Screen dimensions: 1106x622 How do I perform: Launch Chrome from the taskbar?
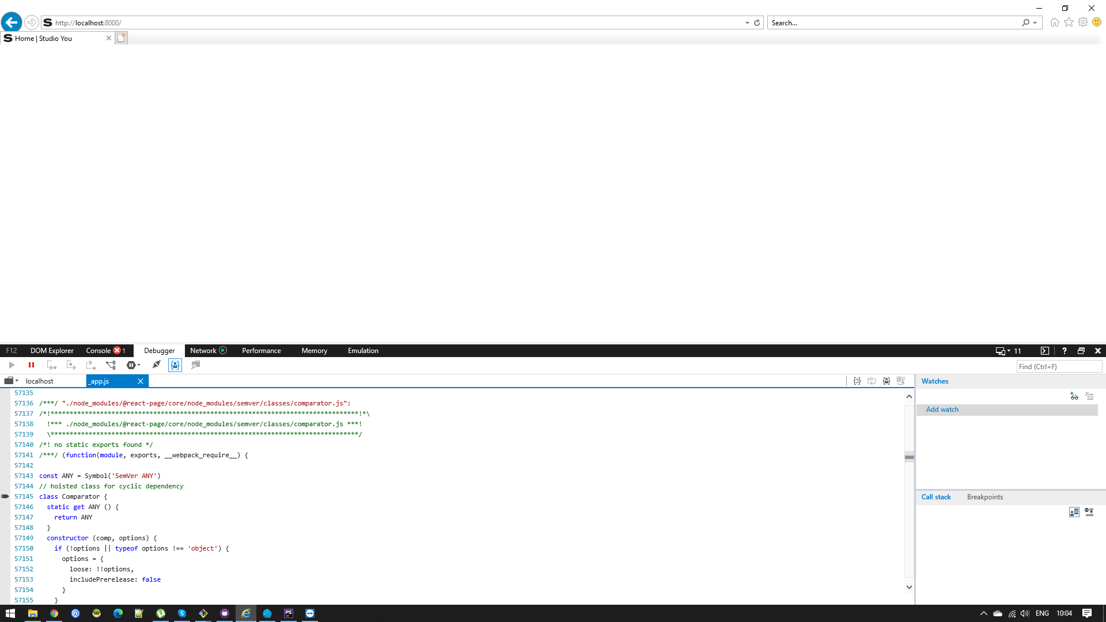(54, 613)
